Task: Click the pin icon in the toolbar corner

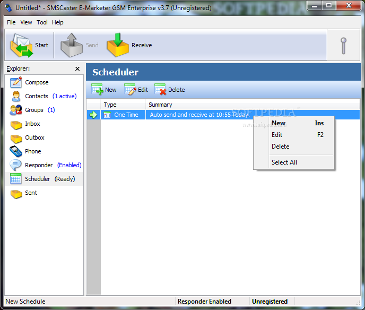Action: pos(343,46)
